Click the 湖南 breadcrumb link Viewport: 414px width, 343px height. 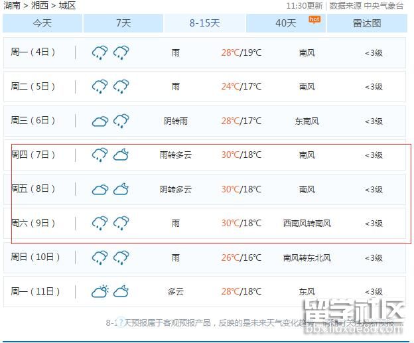11,6
